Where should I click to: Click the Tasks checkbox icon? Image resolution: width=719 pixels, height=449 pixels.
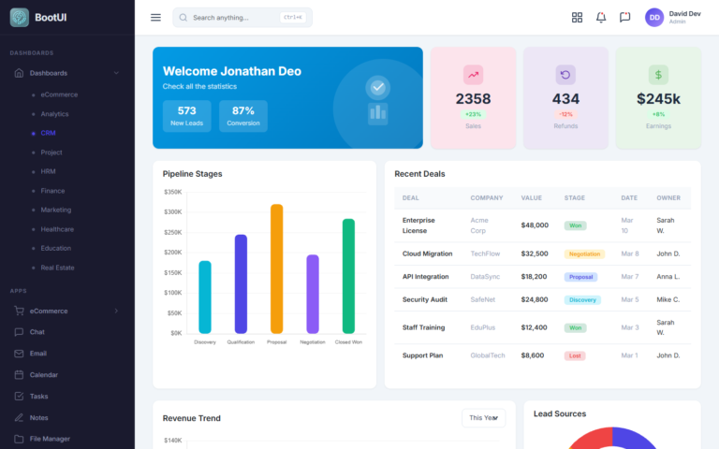coord(19,396)
